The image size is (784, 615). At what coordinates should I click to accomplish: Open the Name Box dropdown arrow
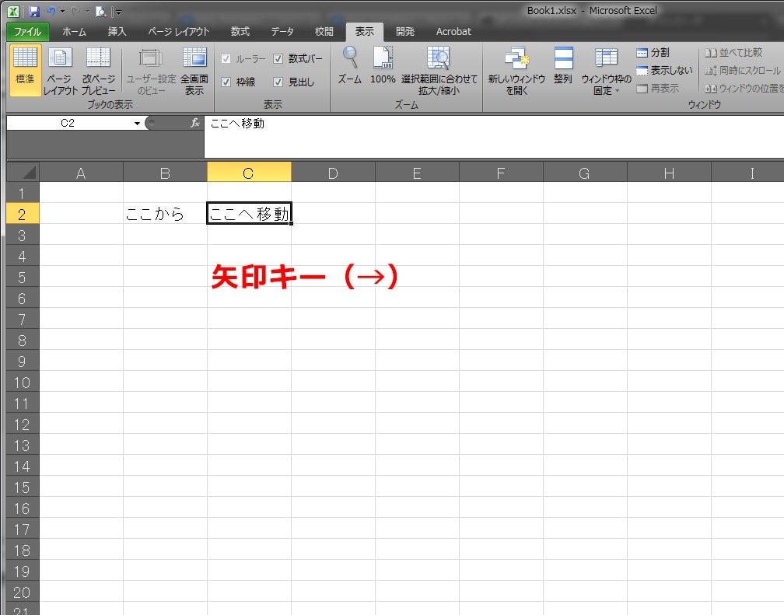coord(138,122)
